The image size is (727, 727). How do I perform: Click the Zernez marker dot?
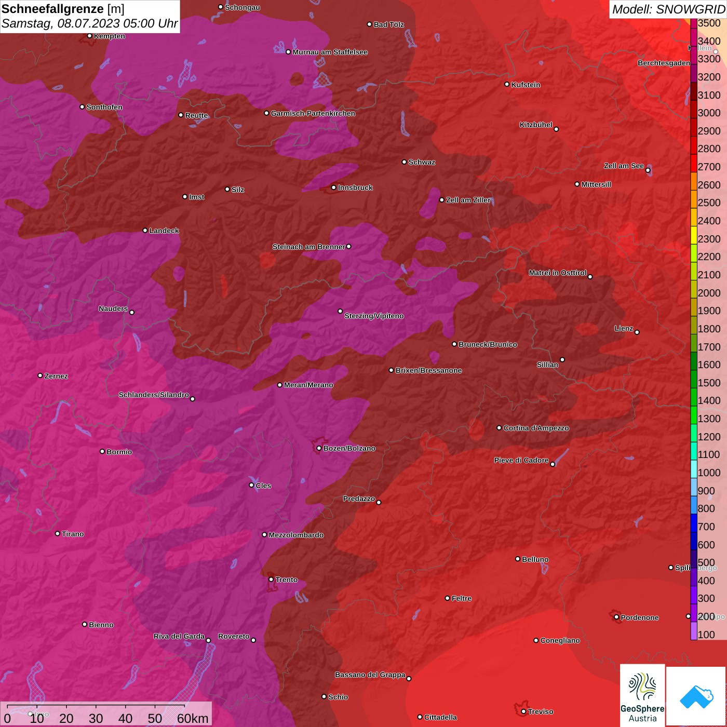click(40, 375)
